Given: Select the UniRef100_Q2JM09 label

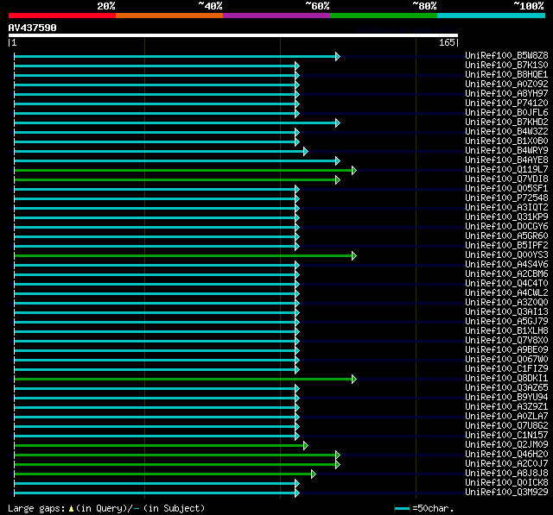Looking at the screenshot, I should pyautogui.click(x=506, y=445).
